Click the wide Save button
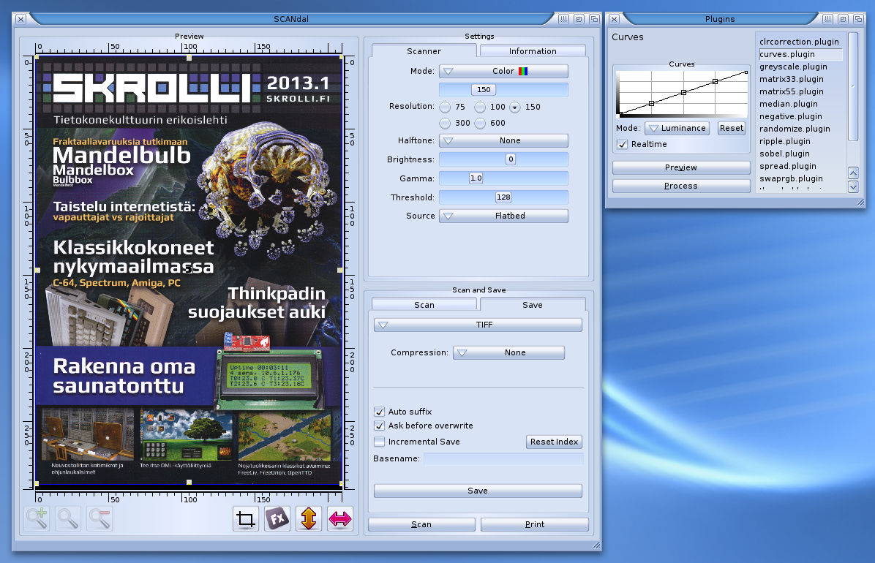The width and height of the screenshot is (875, 563). coord(478,491)
